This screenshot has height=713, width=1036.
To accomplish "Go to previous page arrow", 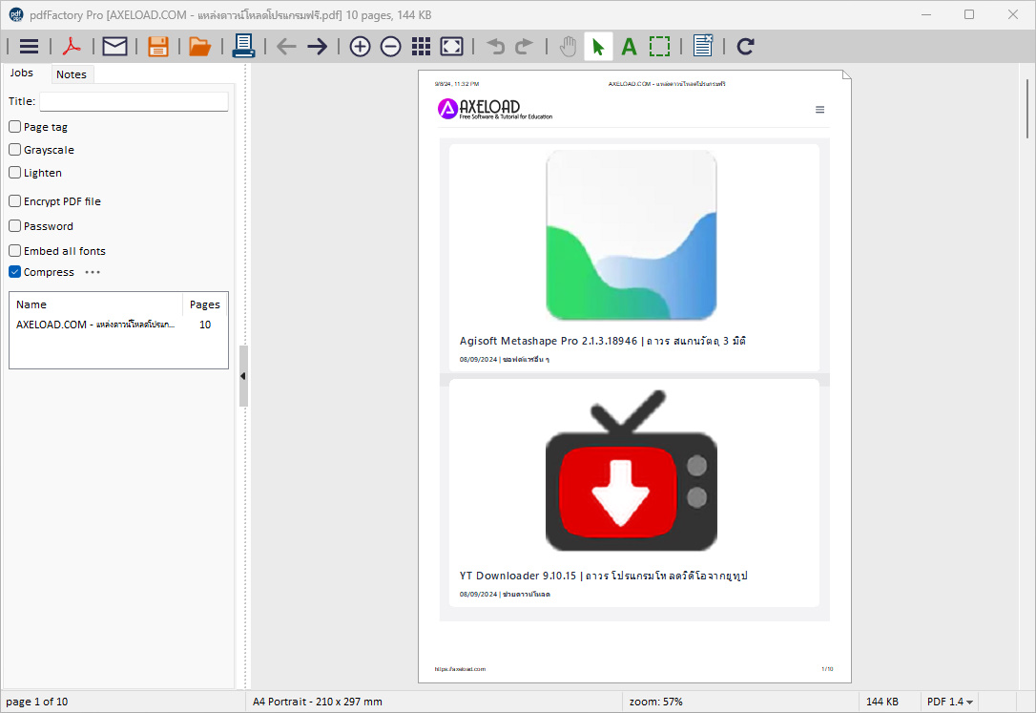I will coord(286,46).
